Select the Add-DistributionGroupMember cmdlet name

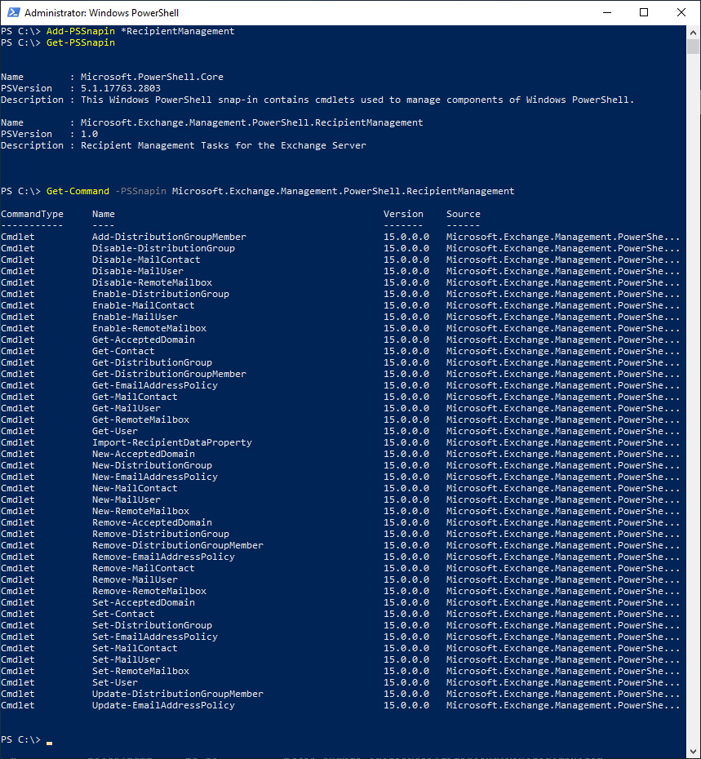[169, 237]
